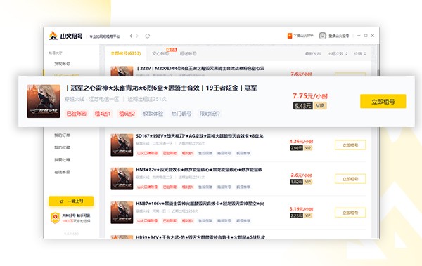Screen dimensions: 422x266
Task: Refresh the page with the reload icon
Action: pos(147,36)
